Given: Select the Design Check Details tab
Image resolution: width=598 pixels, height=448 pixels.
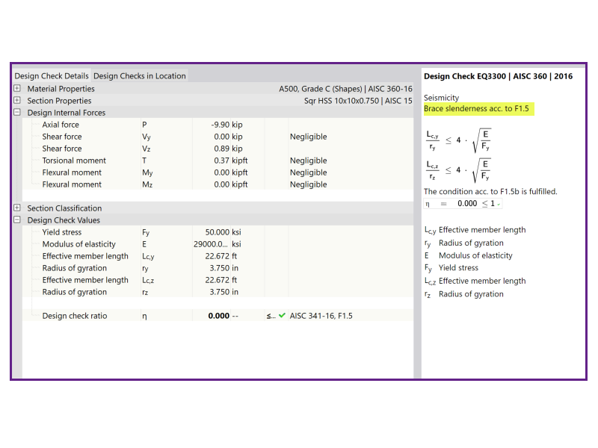Looking at the screenshot, I should coord(51,75).
